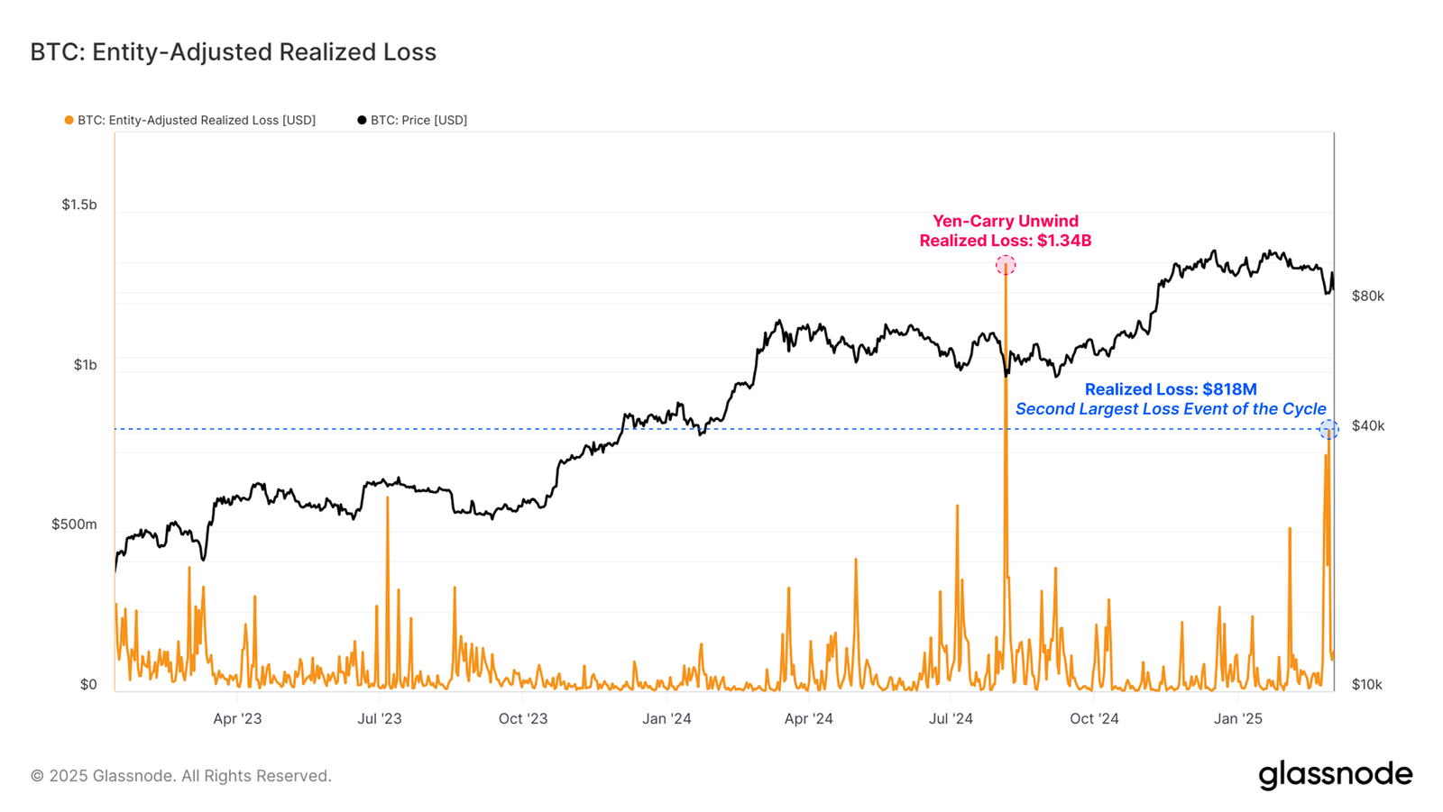Click the Oct '23 x-axis label
1443x812 pixels.
tap(523, 719)
